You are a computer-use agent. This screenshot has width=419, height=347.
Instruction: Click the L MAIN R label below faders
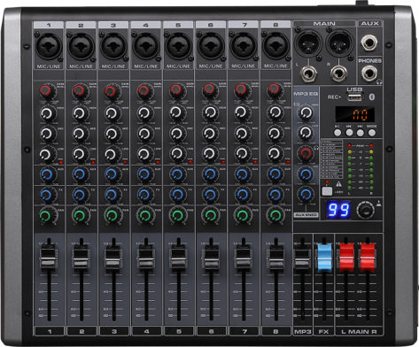click(x=359, y=332)
